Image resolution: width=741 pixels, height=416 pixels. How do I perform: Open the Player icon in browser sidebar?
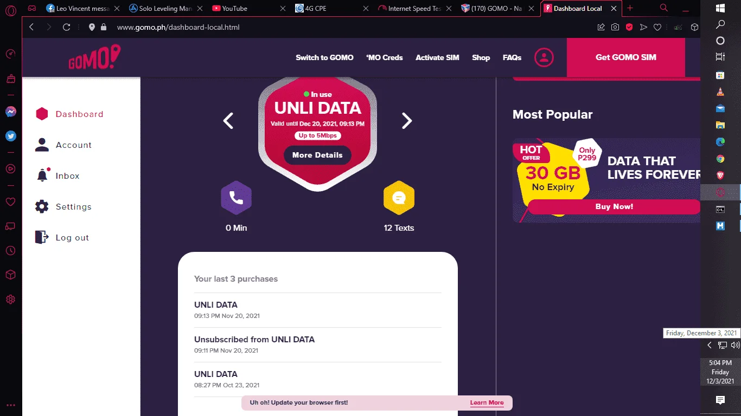[10, 168]
